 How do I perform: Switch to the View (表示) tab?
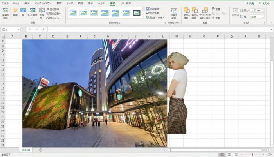pyautogui.click(x=90, y=3)
